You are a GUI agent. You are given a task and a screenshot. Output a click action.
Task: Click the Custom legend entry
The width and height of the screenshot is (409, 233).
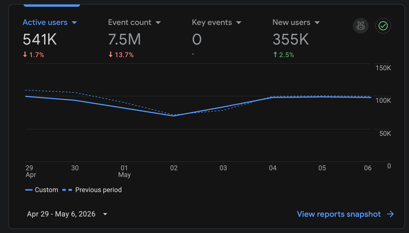coord(42,190)
